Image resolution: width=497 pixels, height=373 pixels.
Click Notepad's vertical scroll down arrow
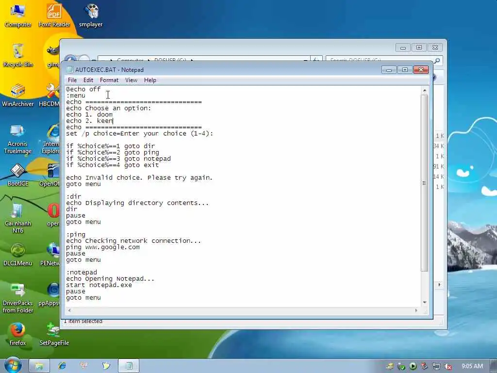coord(424,303)
